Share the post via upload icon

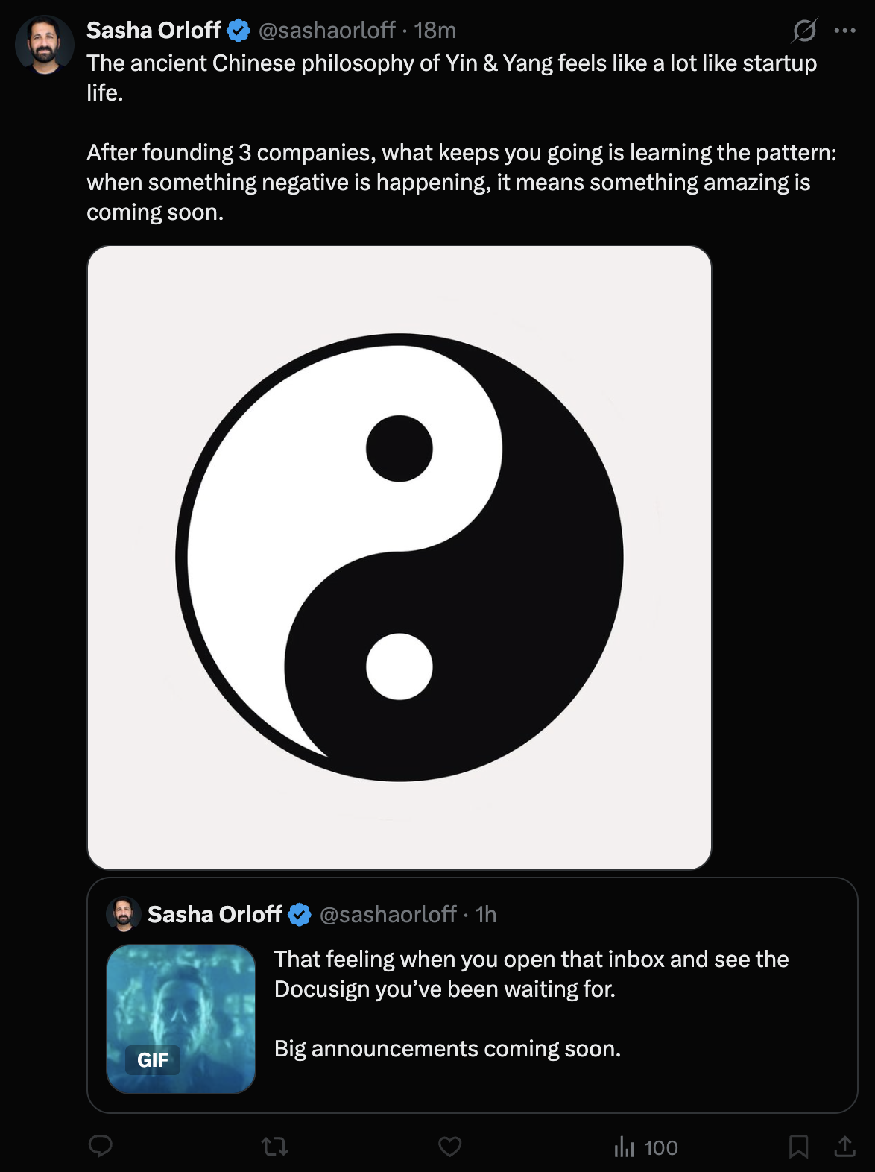844,1146
